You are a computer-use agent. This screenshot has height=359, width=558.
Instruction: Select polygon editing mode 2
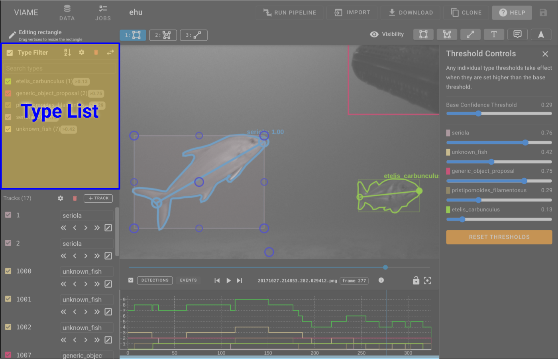click(163, 35)
